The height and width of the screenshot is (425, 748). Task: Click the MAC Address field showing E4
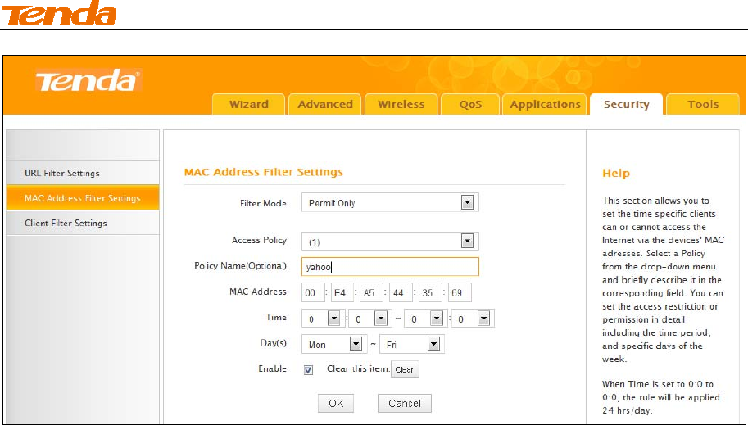coord(342,293)
